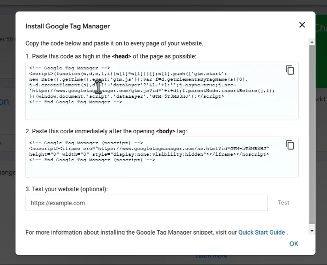The height and width of the screenshot is (265, 327).
Task: Click the bold <body> text in step 2
Action: [x=166, y=131]
